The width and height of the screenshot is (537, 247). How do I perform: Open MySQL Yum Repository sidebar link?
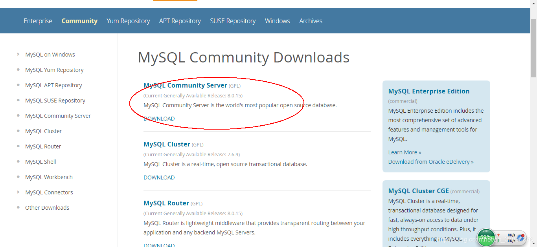pos(54,70)
